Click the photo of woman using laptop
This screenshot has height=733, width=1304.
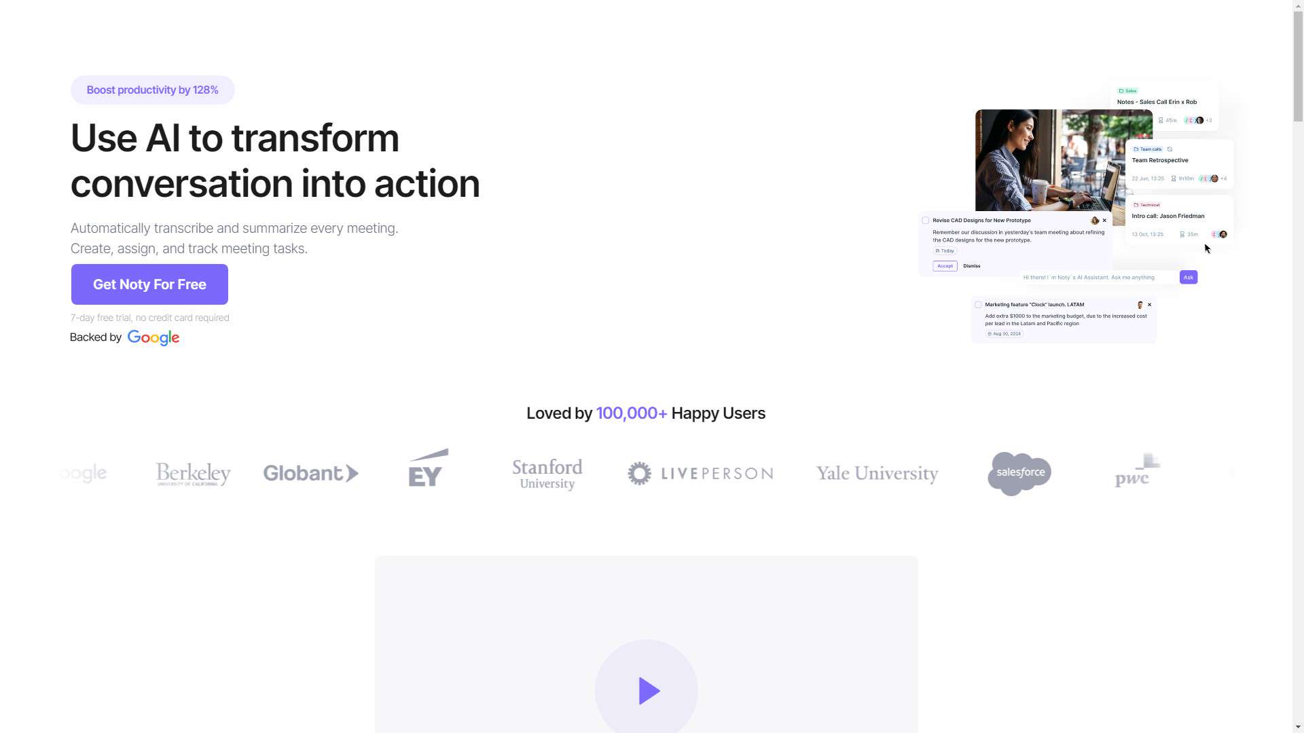(x=1049, y=160)
